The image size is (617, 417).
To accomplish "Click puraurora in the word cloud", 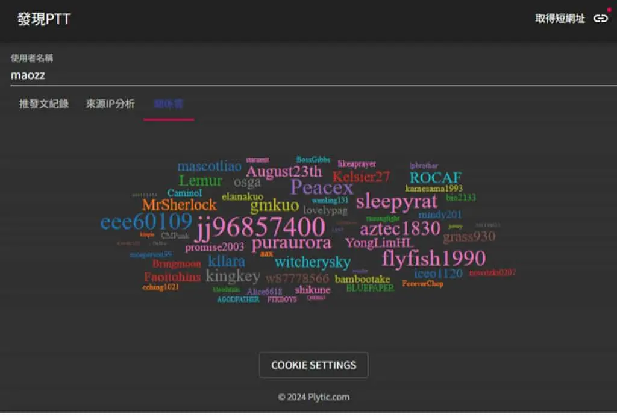I will pos(292,243).
